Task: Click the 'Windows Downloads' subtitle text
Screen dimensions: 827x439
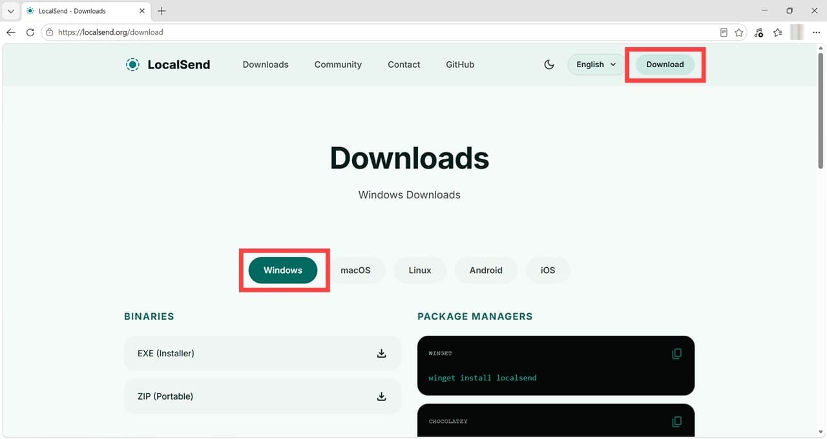Action: click(410, 195)
